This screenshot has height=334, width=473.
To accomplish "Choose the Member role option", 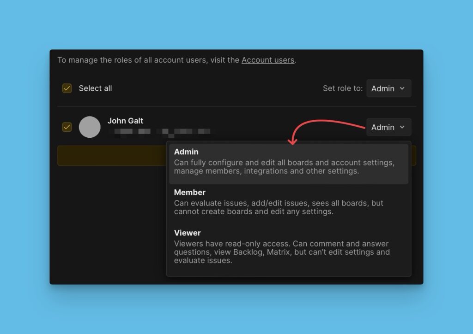I will click(189, 192).
